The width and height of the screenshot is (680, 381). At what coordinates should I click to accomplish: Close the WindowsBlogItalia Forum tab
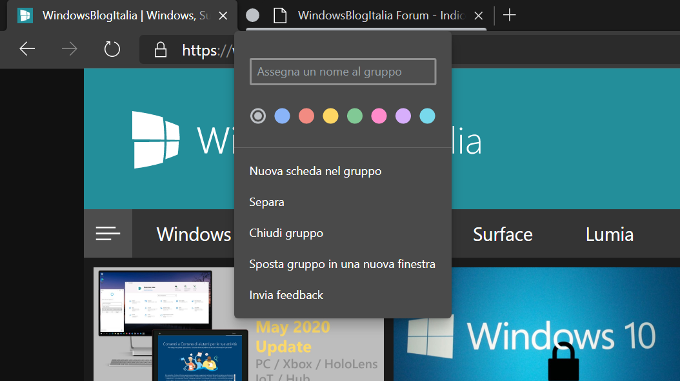478,15
